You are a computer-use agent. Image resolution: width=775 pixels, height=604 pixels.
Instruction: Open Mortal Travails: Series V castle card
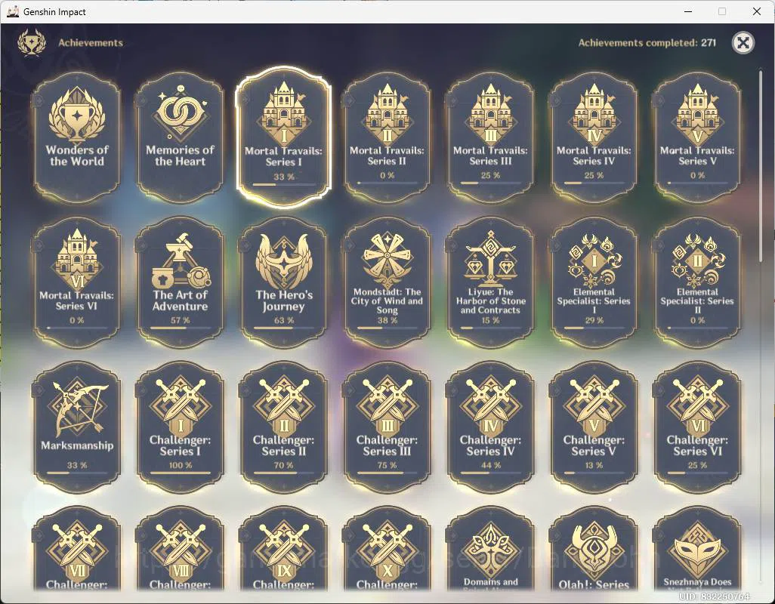click(x=697, y=137)
